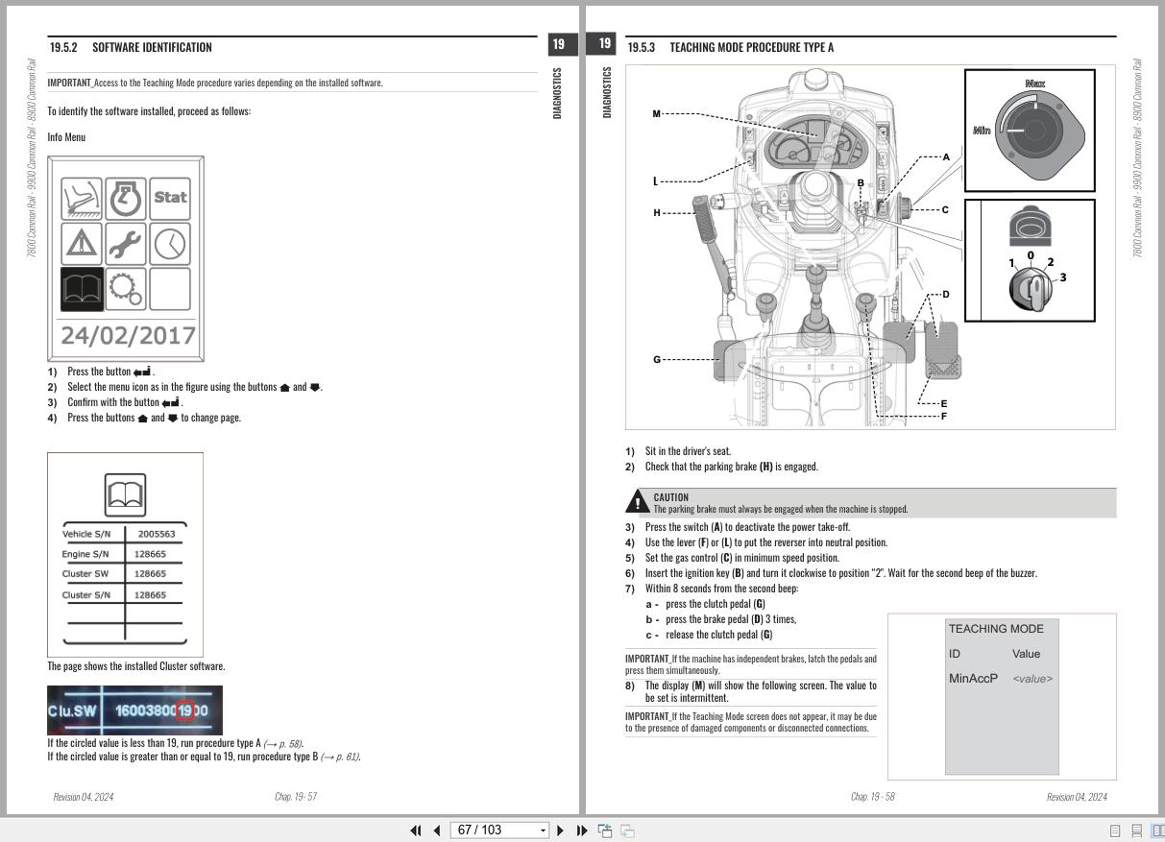Viewport: 1165px width, 842px height.
Task: Click the wrench icon in the Info Menu figure
Action: pos(126,243)
